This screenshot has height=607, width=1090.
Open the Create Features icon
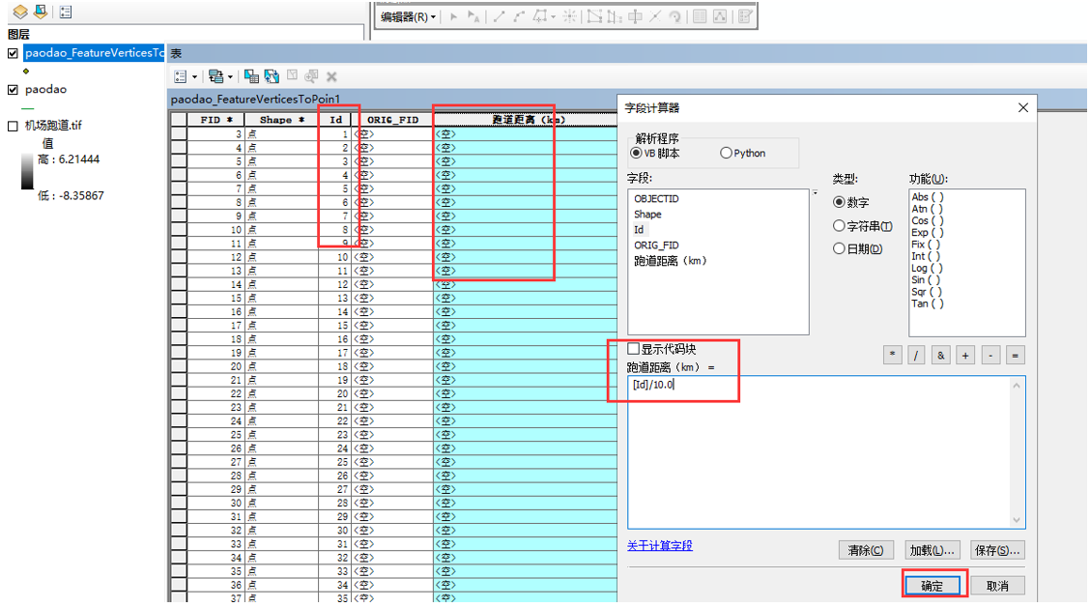click(x=744, y=16)
